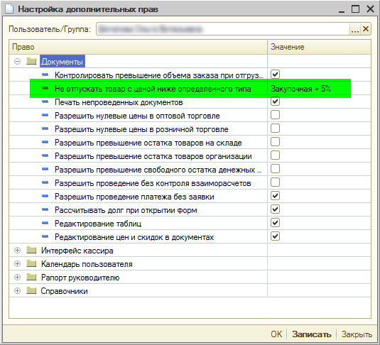Image resolution: width=380 pixels, height=345 pixels.
Task: Click the Рапорт руководителю folder icon
Action: (x=31, y=277)
